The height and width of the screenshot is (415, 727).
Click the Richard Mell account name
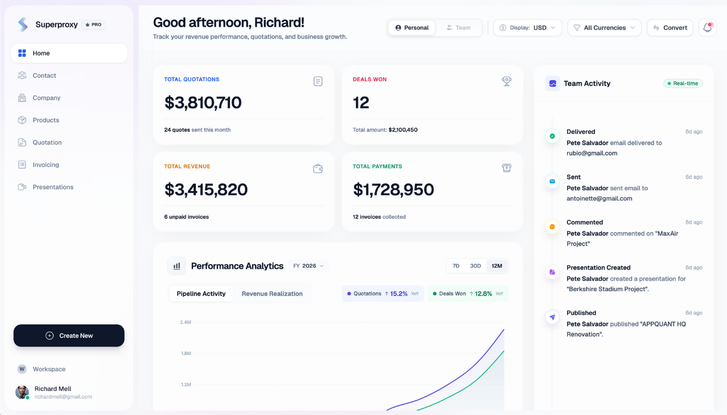[53, 389]
